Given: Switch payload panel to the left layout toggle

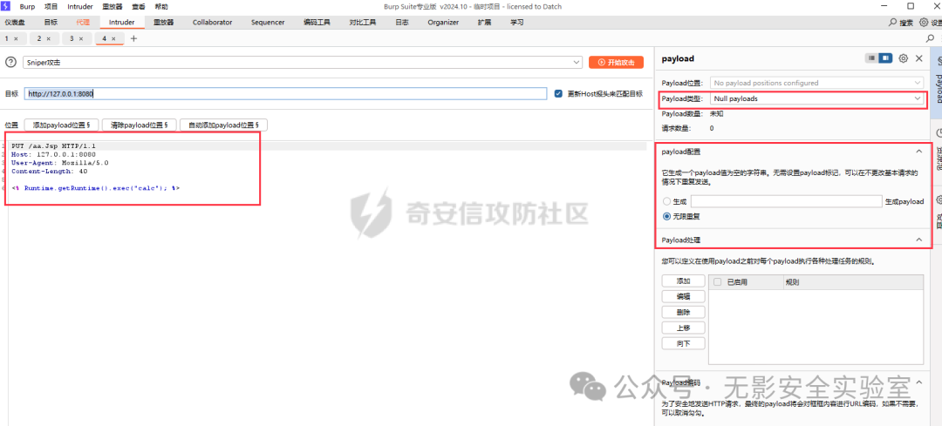Looking at the screenshot, I should click(871, 58).
